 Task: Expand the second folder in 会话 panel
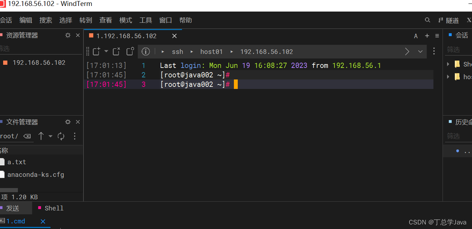(448, 76)
